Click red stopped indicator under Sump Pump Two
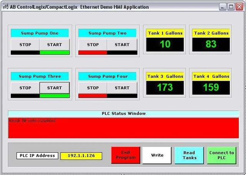Viewport: 246px width, 175px height. 93,52
